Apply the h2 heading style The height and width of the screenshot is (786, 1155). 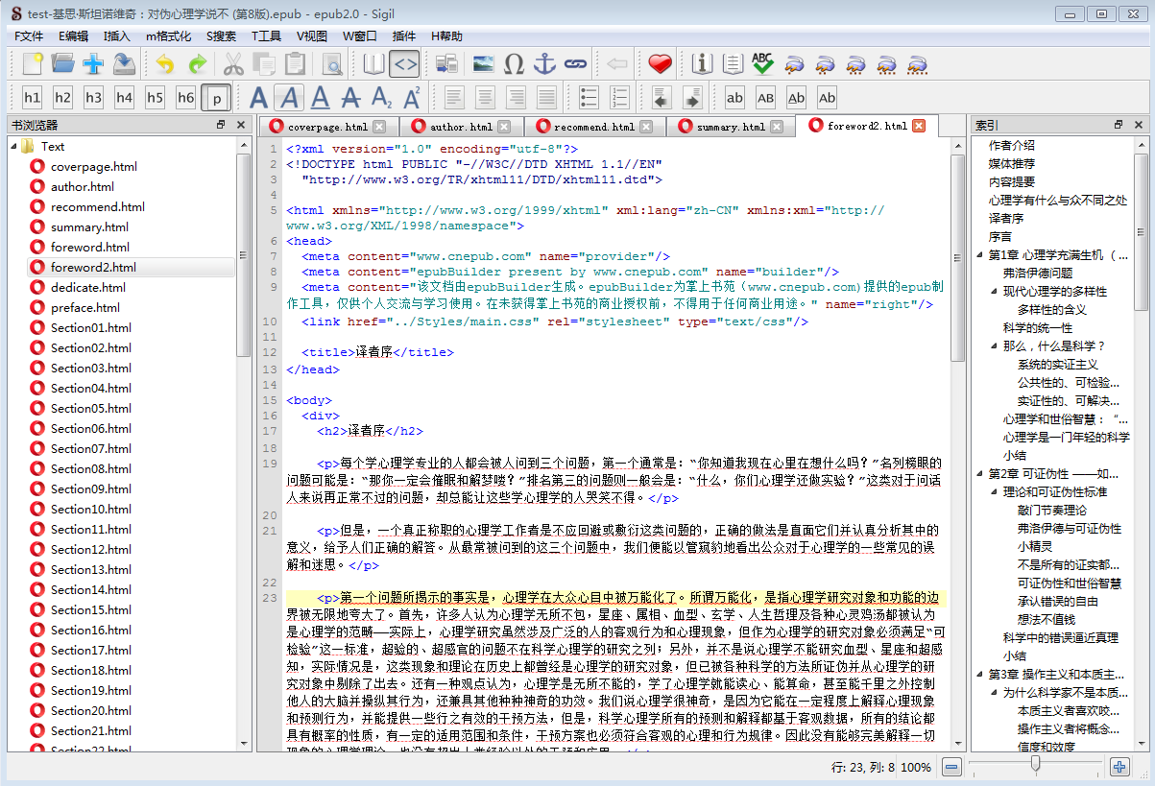click(x=61, y=97)
